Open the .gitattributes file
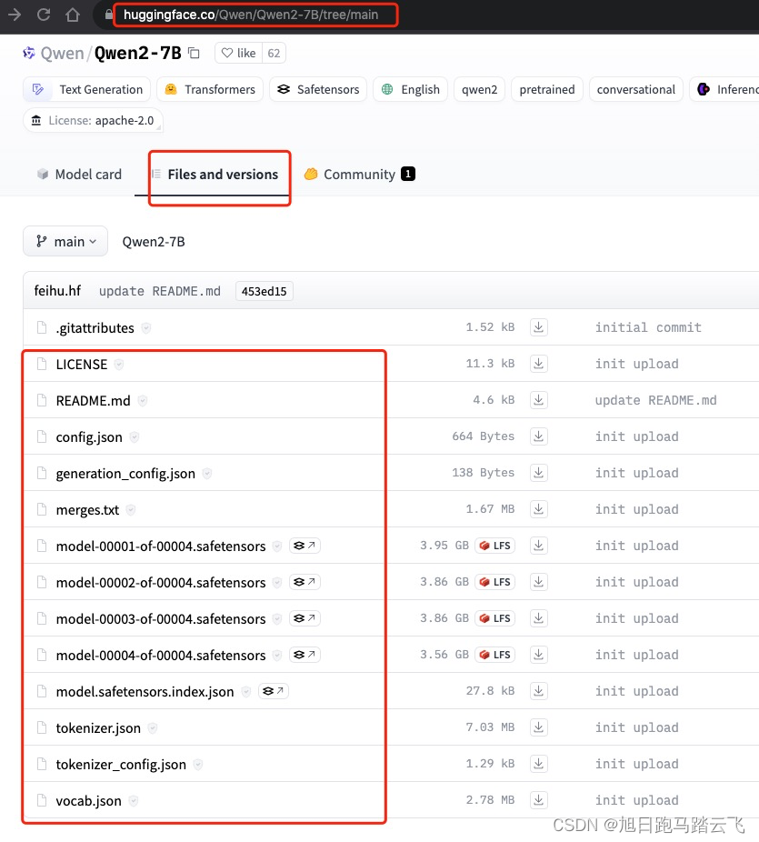This screenshot has width=759, height=842. point(95,327)
